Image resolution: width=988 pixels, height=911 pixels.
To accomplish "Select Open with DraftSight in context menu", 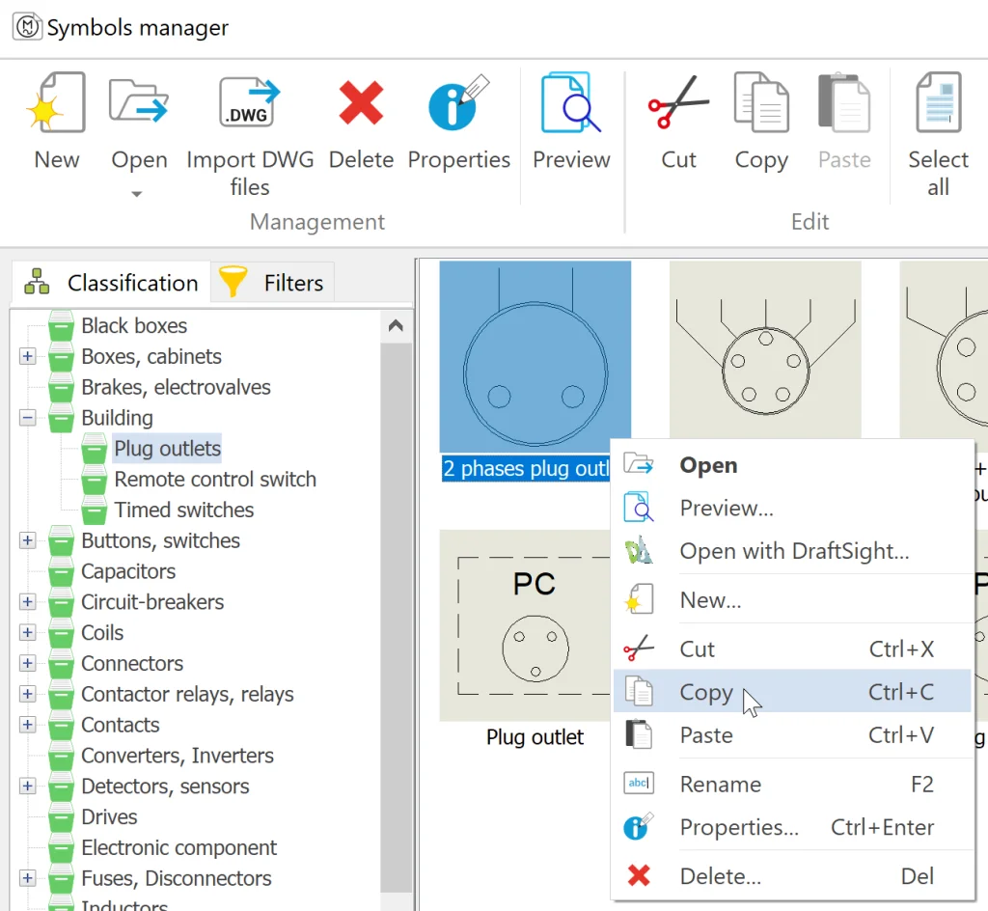I will [x=793, y=551].
